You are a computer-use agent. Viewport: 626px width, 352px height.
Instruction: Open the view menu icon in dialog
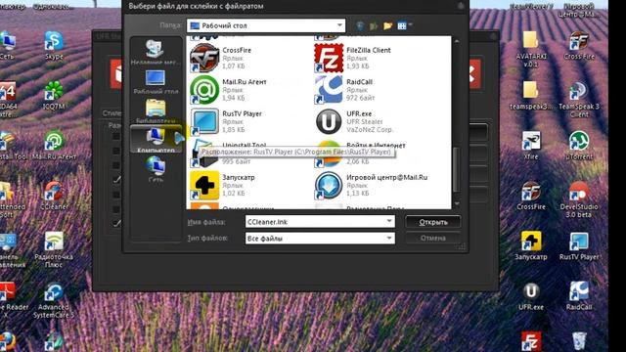(404, 25)
